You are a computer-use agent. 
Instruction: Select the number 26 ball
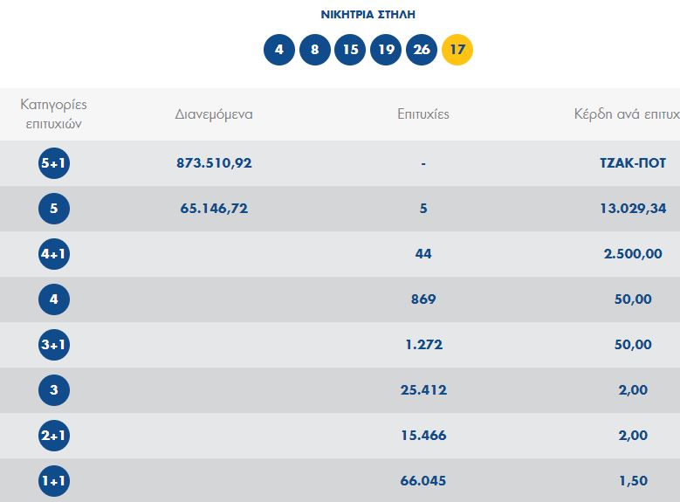point(422,49)
